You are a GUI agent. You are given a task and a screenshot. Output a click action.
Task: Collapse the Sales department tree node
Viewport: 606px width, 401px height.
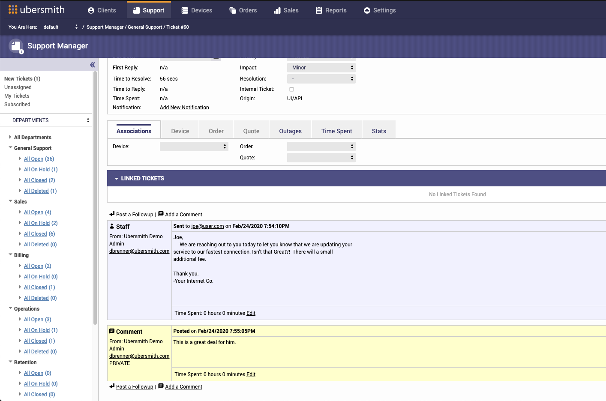10,201
